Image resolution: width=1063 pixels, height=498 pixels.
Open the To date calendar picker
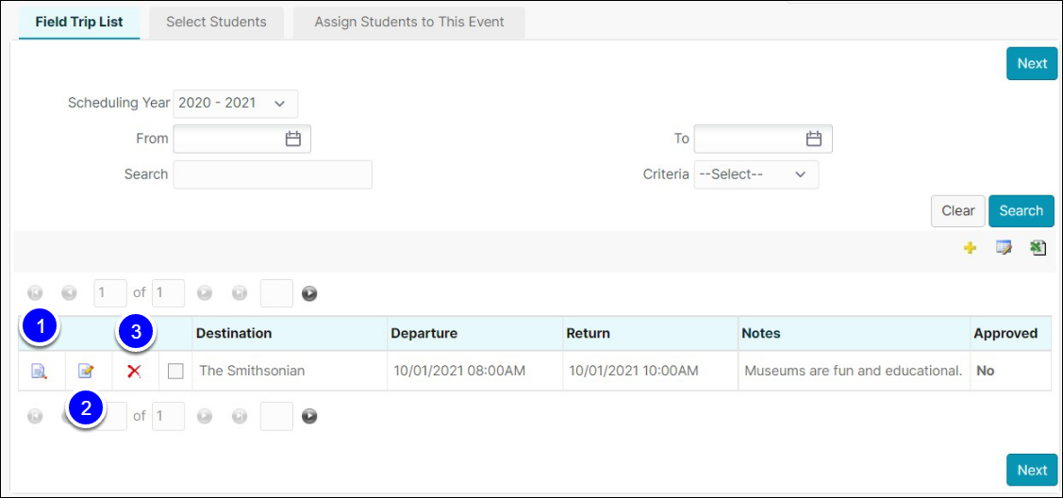click(x=814, y=139)
